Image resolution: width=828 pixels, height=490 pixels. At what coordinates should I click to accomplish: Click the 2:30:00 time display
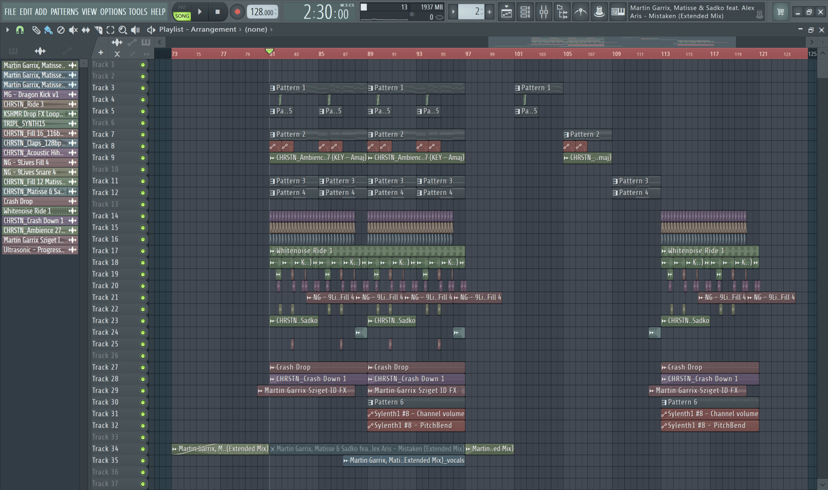click(327, 12)
